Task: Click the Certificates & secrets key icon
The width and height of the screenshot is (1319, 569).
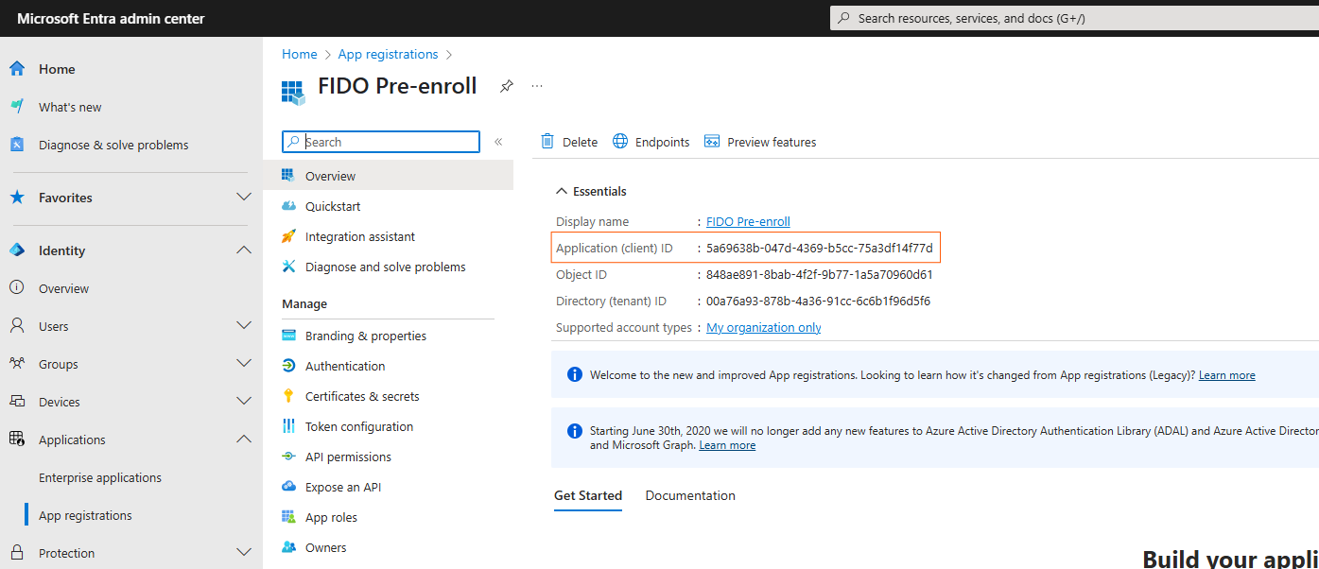Action: (288, 396)
